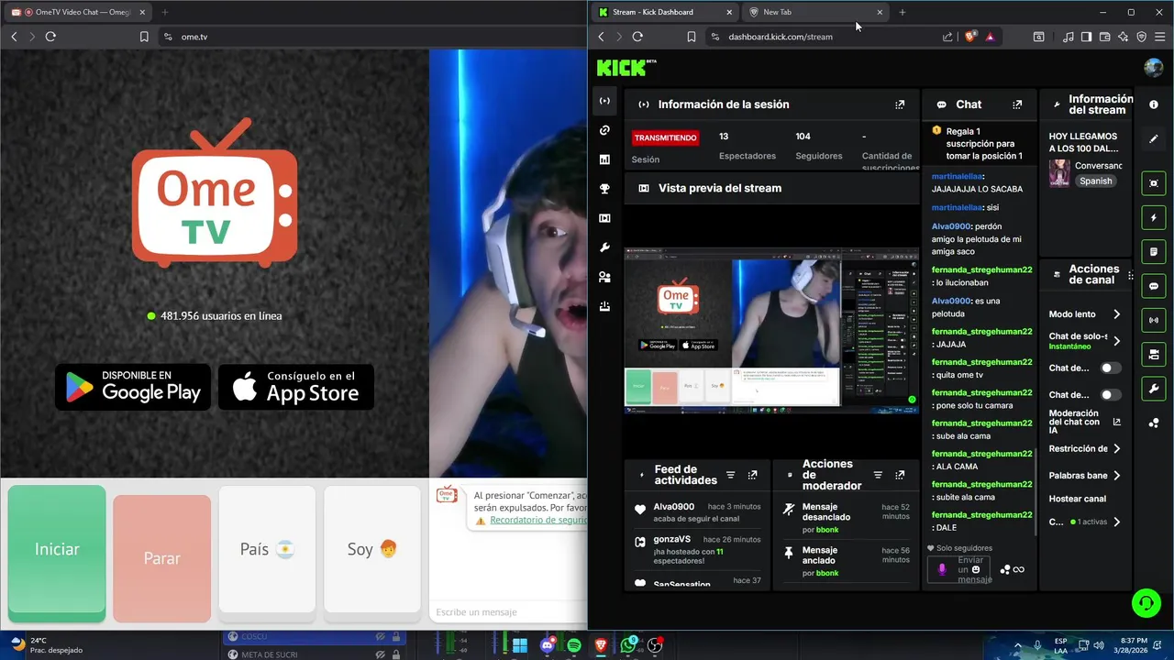
Task: Open the trophy achievements icon in left sidebar
Action: point(604,189)
